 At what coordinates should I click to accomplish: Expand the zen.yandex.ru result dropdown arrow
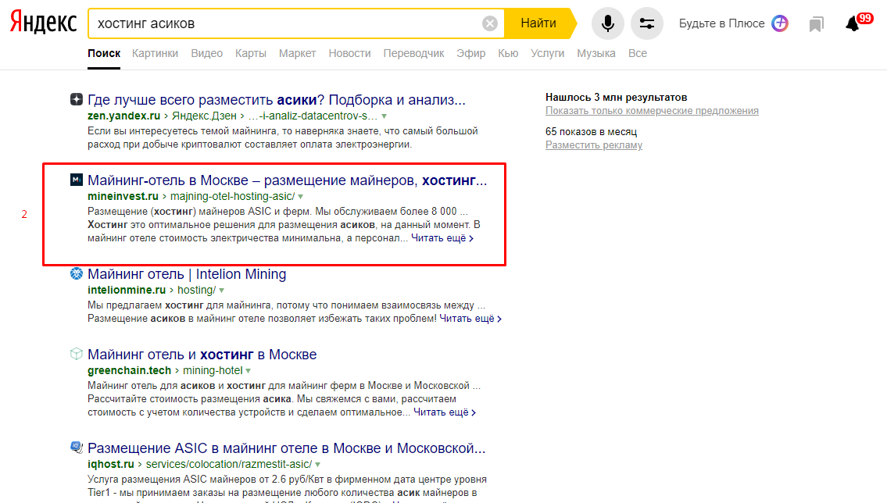coord(384,116)
